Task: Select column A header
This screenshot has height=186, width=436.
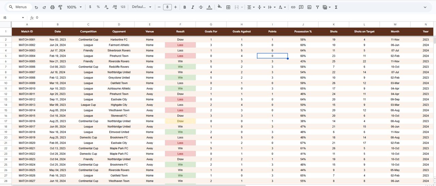Action: (27, 24)
